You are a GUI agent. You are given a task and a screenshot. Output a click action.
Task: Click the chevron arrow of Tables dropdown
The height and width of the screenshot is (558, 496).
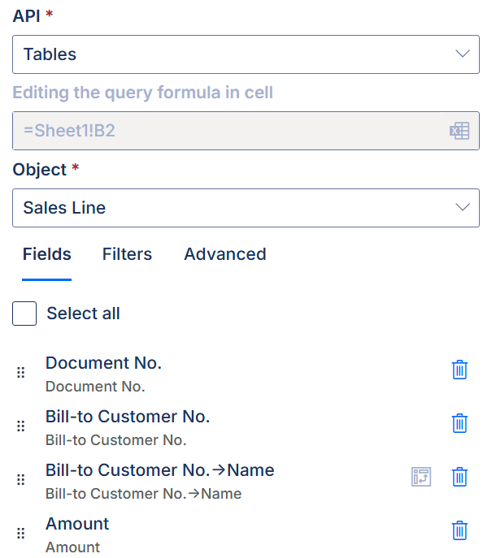pos(463,54)
